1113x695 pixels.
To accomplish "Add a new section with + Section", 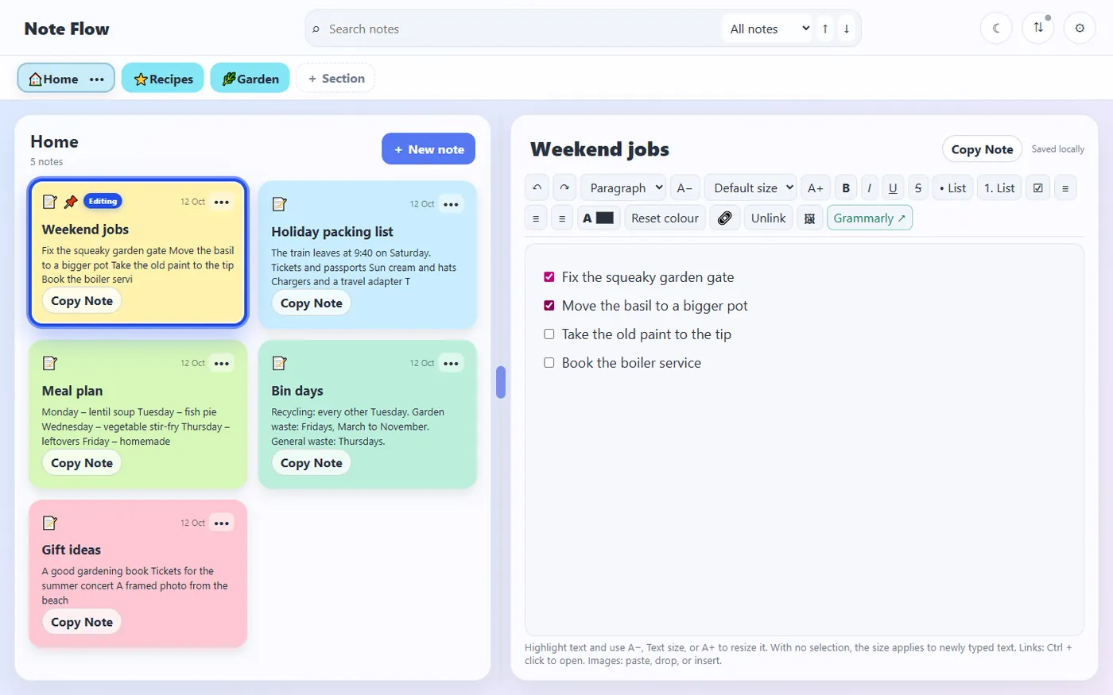I will 335,78.
